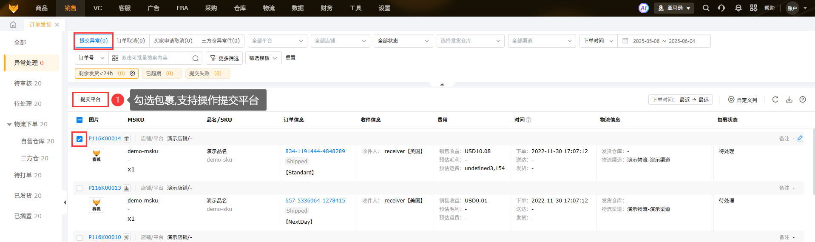Open the 下单时间 type dropdown

pos(599,41)
